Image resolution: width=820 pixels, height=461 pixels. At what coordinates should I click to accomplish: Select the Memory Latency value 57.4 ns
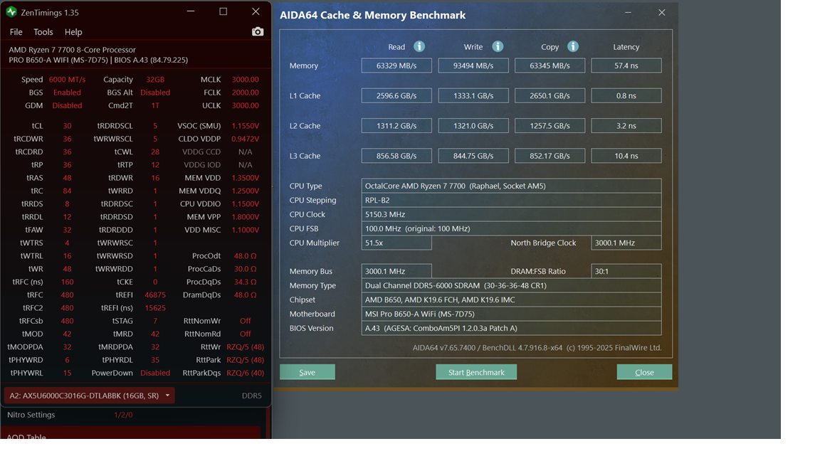(x=626, y=65)
